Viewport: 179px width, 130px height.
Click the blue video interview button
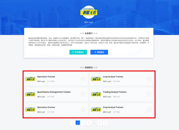click(99, 52)
